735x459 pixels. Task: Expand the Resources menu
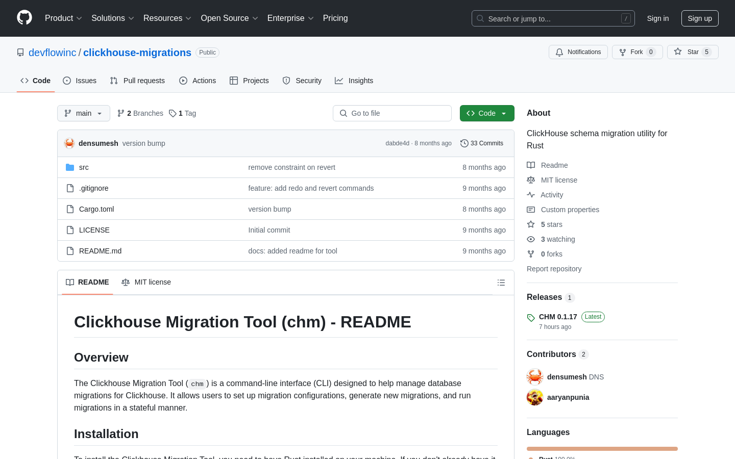point(167,18)
